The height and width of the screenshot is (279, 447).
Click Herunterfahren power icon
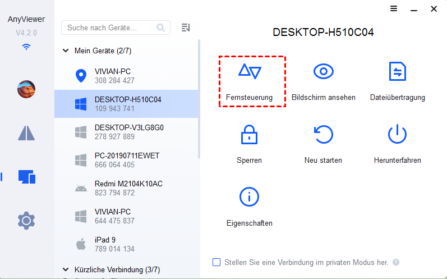pos(397,134)
